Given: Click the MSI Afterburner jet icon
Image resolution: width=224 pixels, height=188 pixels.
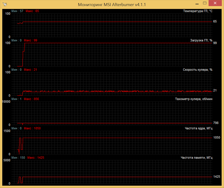Looking at the screenshot, I should tap(4, 4).
